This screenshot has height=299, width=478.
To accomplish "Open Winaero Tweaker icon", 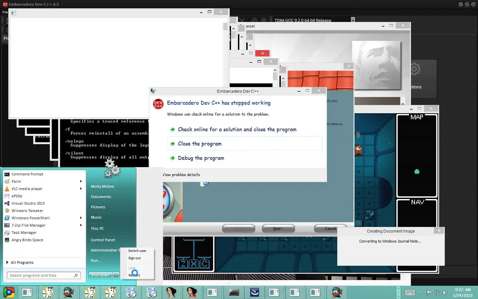I will pyautogui.click(x=7, y=211).
